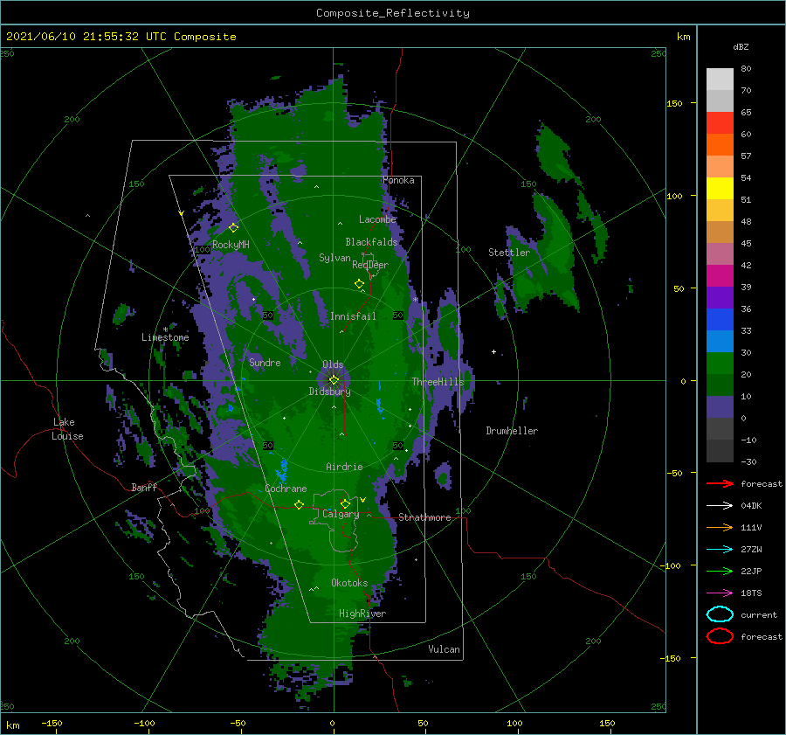Click the Strathmore label
This screenshot has height=735, width=786.
424,517
